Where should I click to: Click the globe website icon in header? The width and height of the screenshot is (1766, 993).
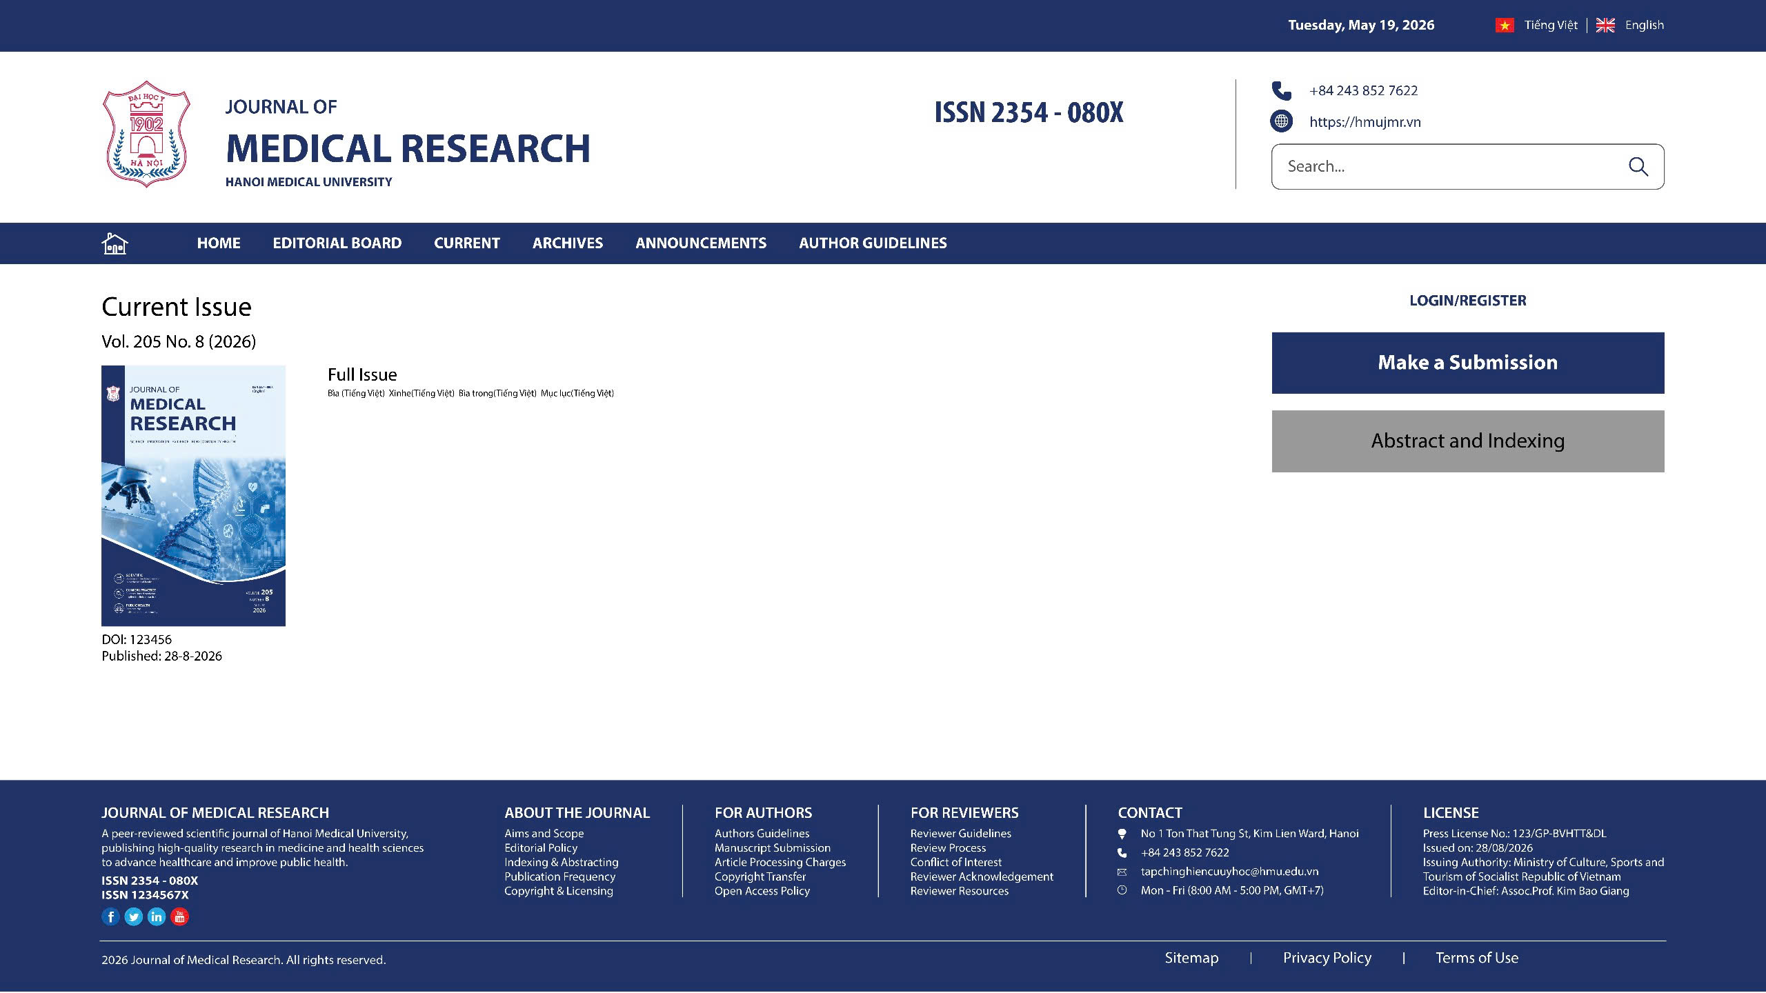pyautogui.click(x=1281, y=121)
